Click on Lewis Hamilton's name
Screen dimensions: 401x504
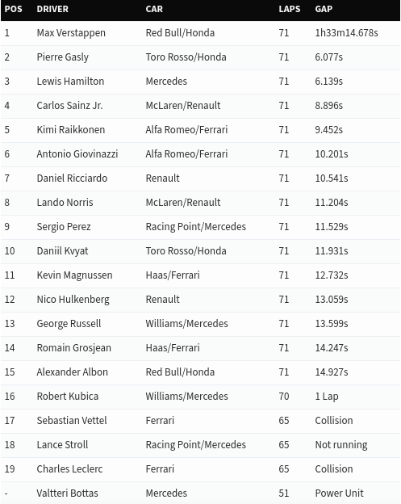click(x=70, y=82)
